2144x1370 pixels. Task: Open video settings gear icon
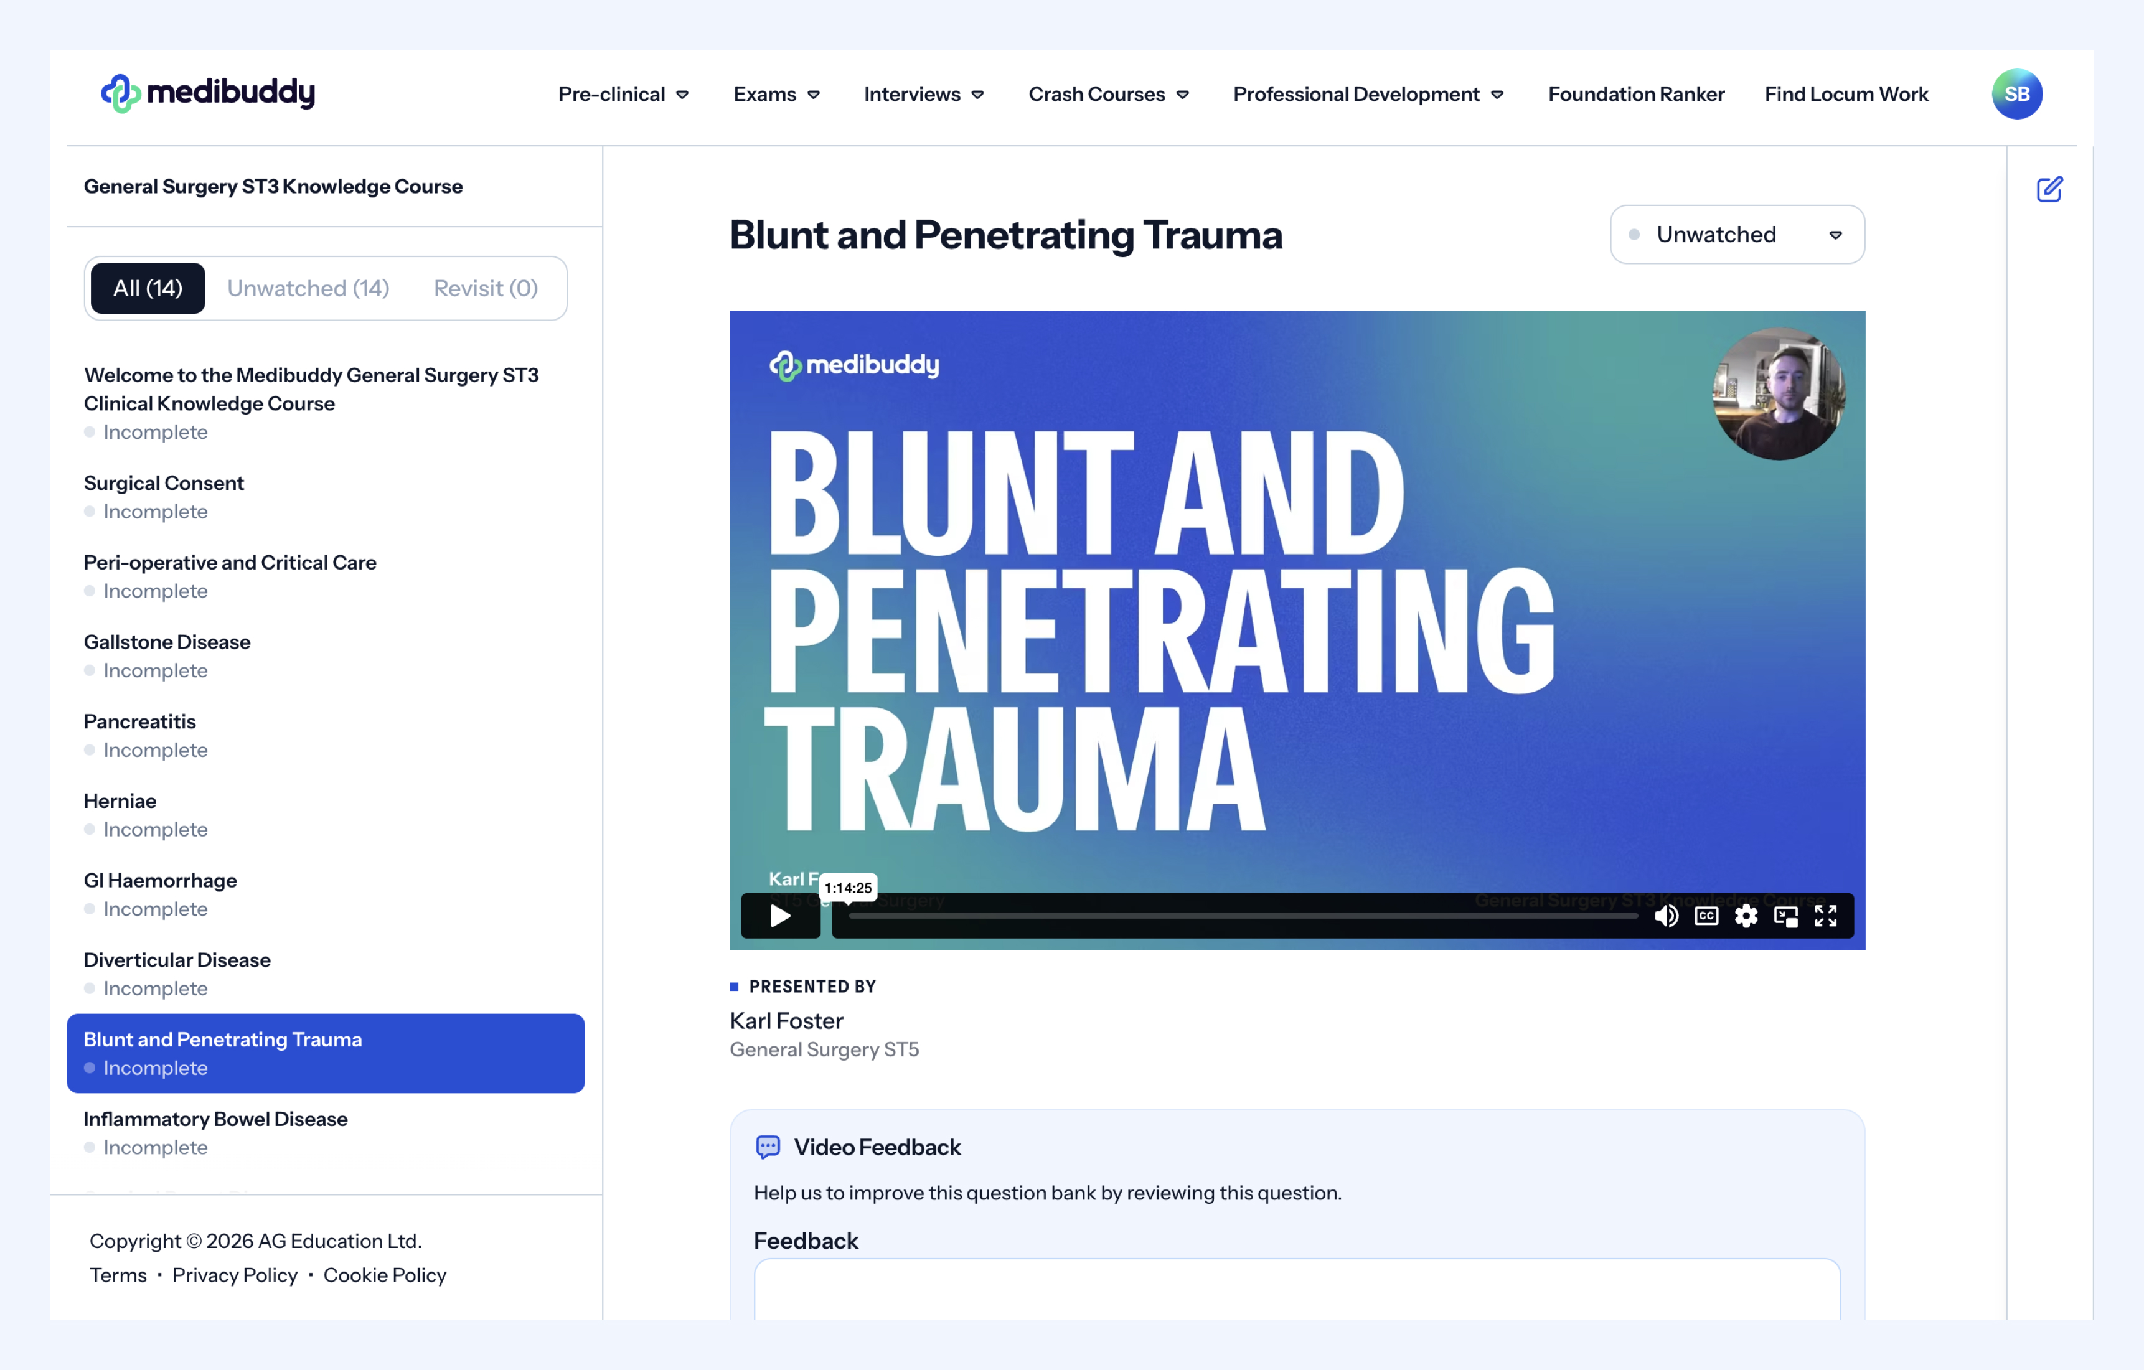click(1746, 916)
